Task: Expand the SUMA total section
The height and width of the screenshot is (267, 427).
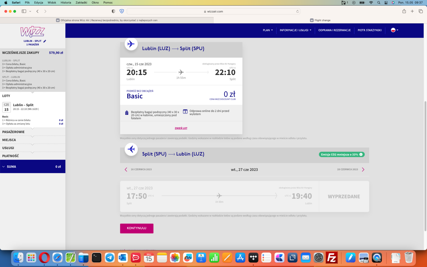Action: (x=33, y=166)
